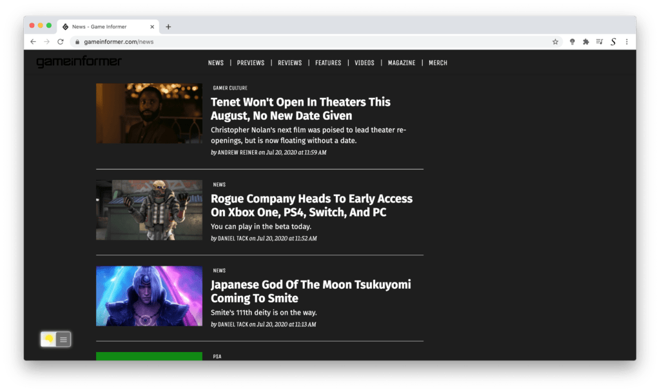Open the Tenet Won't Open In Theaters headline
This screenshot has width=660, height=392.
pos(300,108)
